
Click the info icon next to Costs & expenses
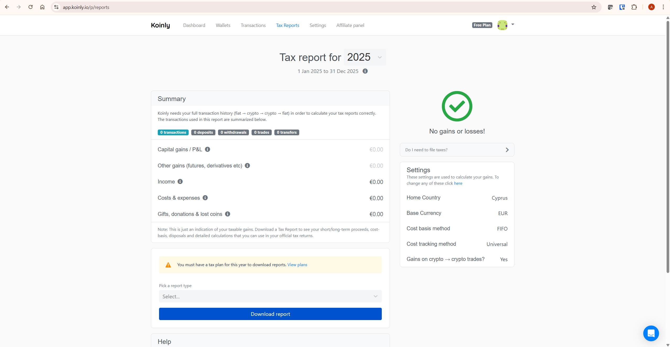(205, 198)
